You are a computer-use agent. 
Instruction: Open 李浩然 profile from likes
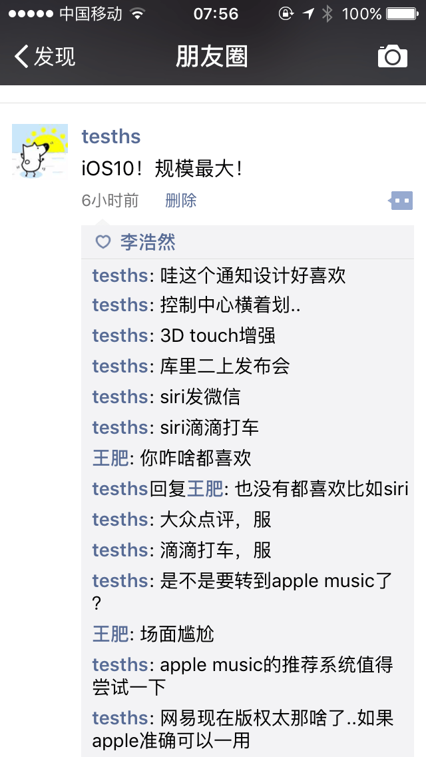pos(148,242)
